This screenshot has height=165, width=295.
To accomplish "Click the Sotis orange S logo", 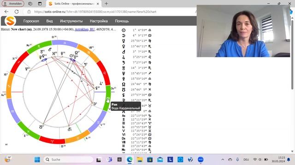I will point(10,21).
